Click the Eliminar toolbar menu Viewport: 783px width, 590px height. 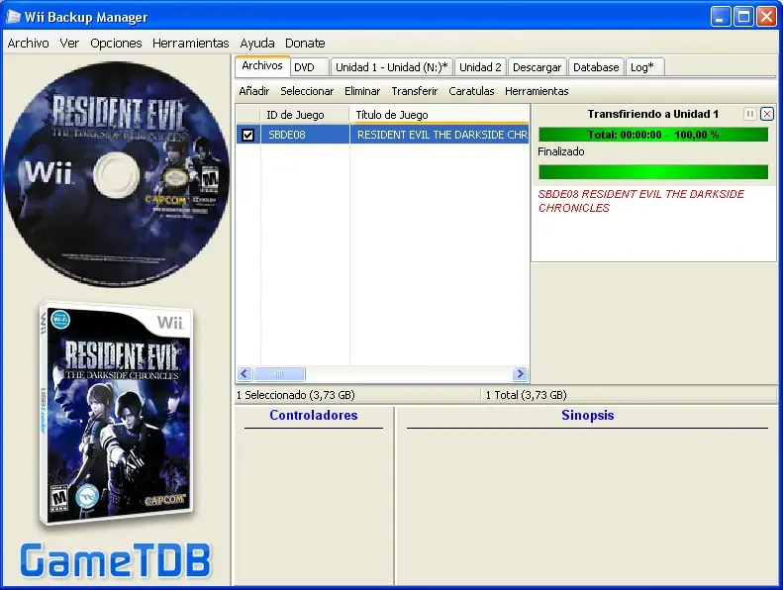[x=362, y=91]
